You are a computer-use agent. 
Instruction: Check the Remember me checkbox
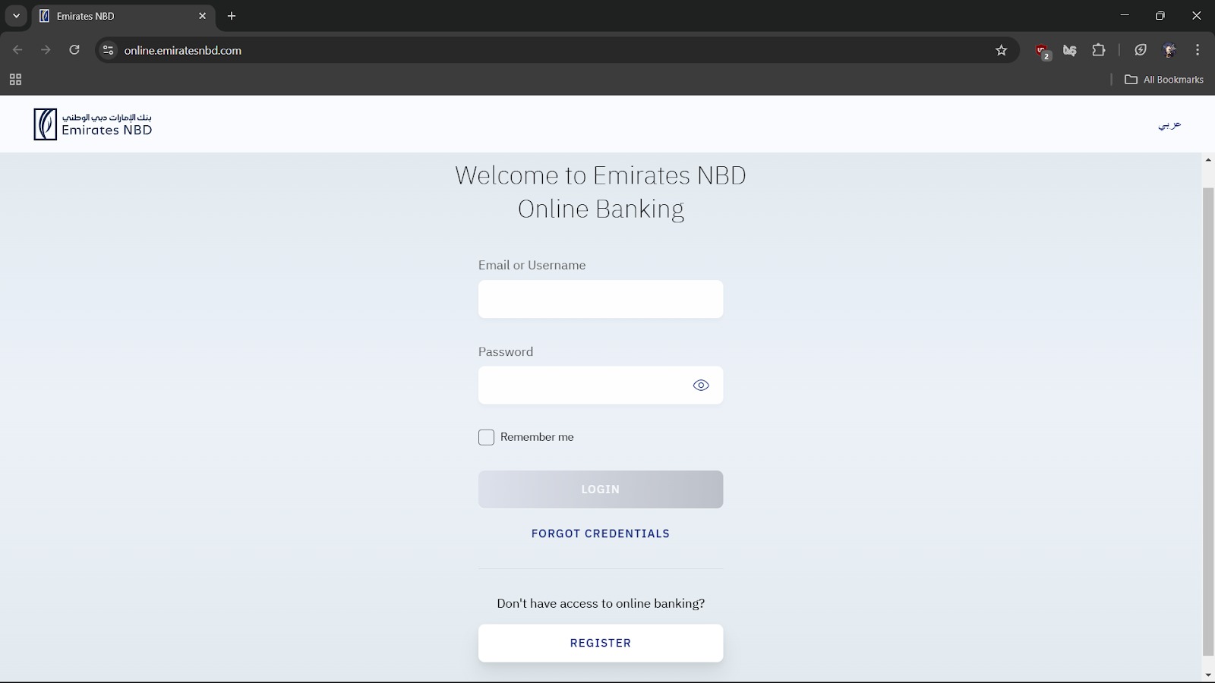[x=487, y=437]
